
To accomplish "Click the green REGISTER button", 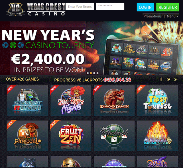I will pos(168,7).
